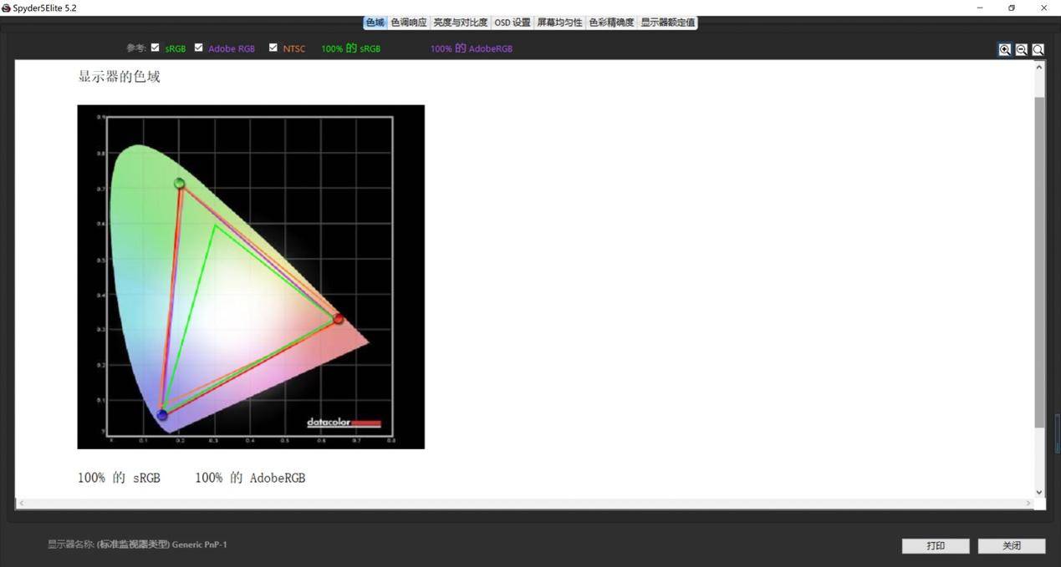The image size is (1061, 567).
Task: Go to the 屏幕均匀性 tab
Action: coord(559,23)
